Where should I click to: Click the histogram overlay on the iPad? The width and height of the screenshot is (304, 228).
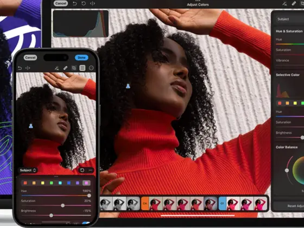81,24
